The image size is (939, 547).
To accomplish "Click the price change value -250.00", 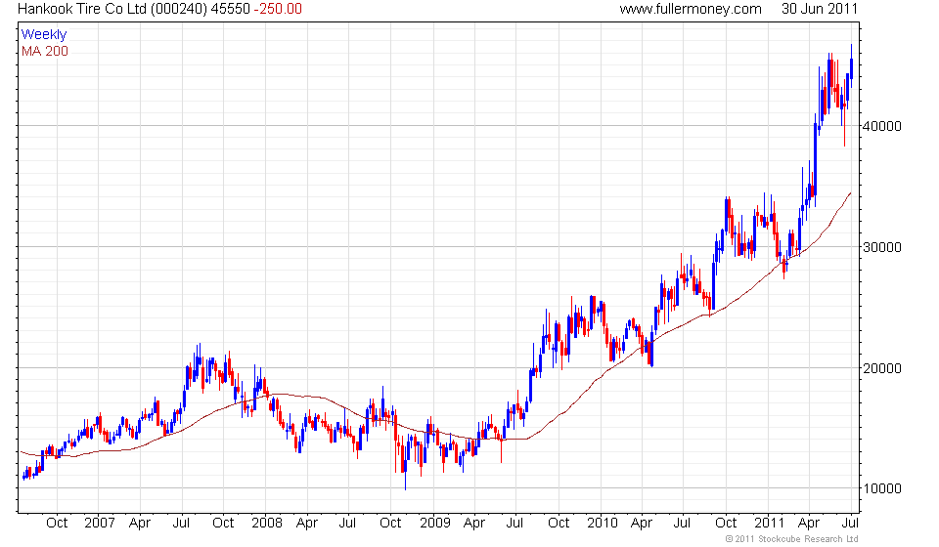I will click(x=278, y=9).
